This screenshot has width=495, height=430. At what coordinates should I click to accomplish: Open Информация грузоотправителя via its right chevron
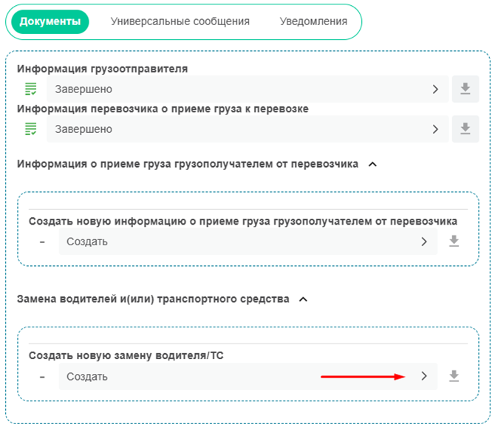pyautogui.click(x=435, y=89)
